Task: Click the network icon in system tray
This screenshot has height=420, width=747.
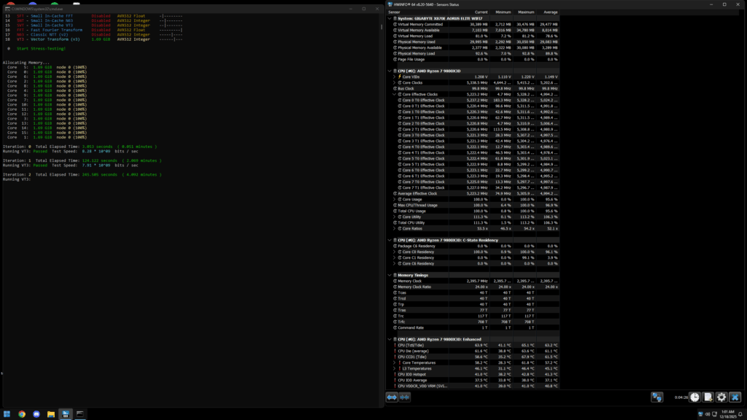Action: 715,414
